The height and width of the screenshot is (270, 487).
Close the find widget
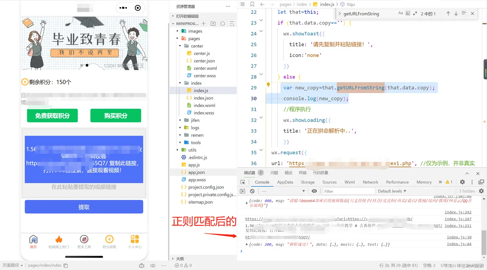[472, 14]
